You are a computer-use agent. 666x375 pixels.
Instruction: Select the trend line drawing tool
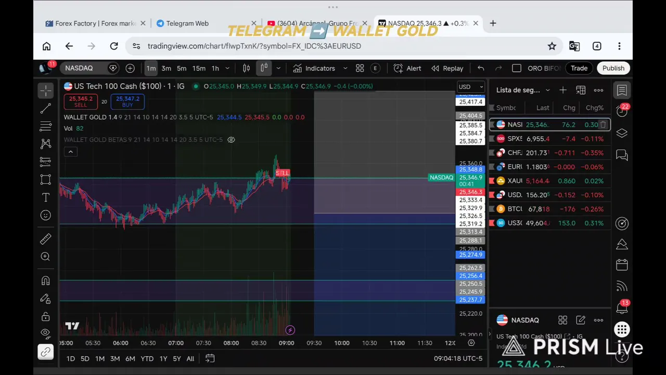click(46, 108)
